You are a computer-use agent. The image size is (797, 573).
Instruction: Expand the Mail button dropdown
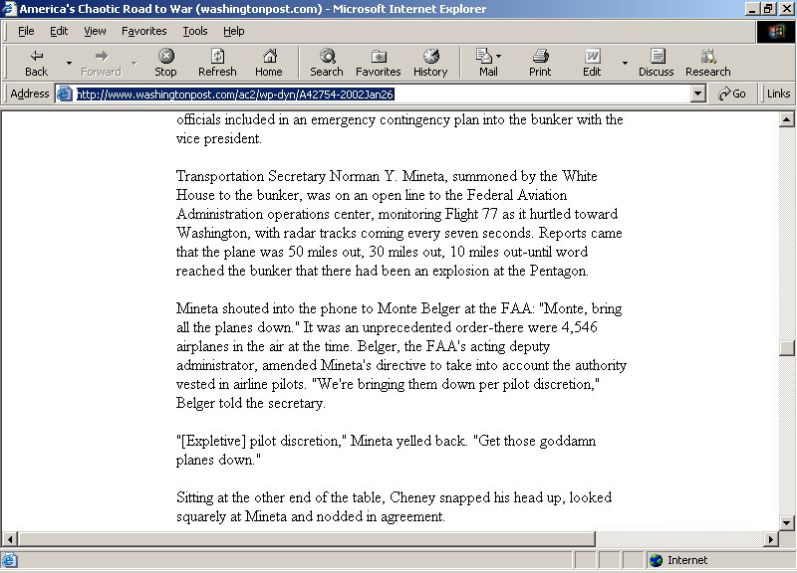499,56
